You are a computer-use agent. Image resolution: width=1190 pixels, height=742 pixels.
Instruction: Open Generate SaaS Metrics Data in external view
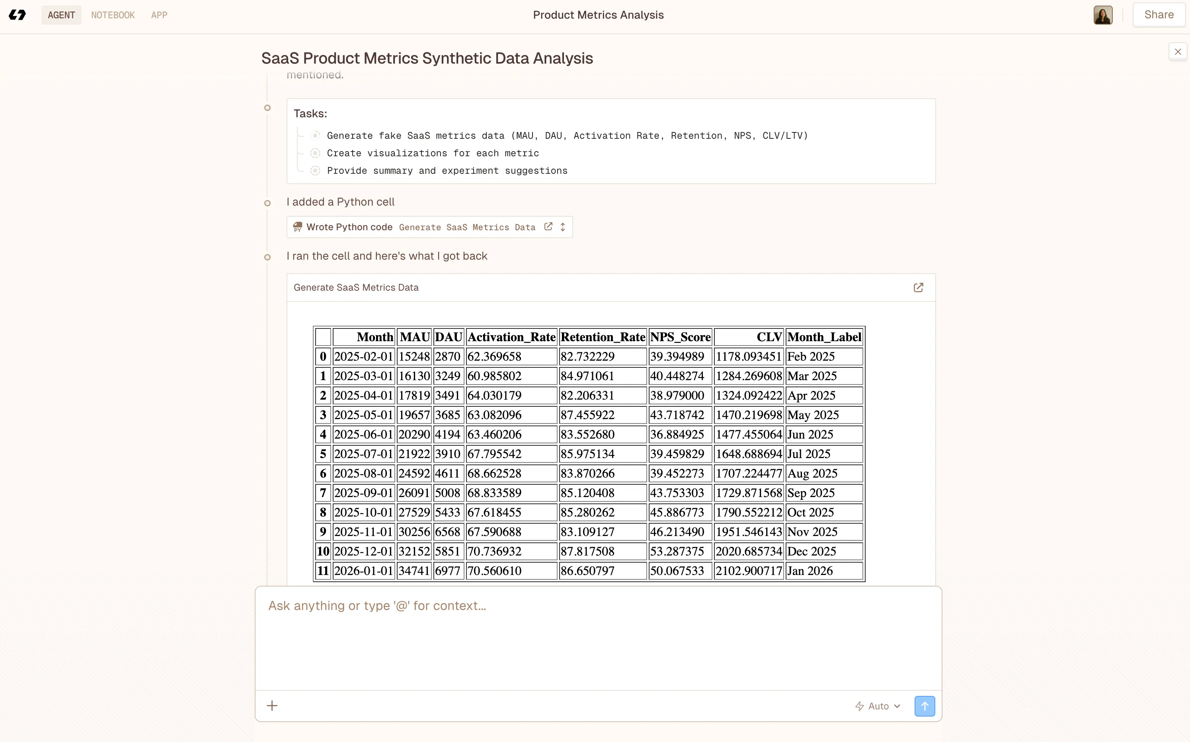(918, 287)
